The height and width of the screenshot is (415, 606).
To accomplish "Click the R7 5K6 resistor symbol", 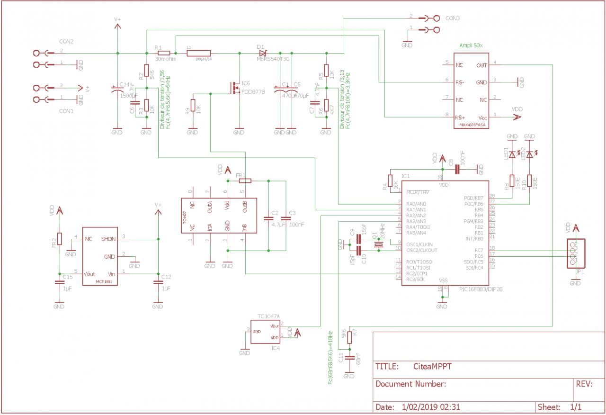I will coord(349,337).
